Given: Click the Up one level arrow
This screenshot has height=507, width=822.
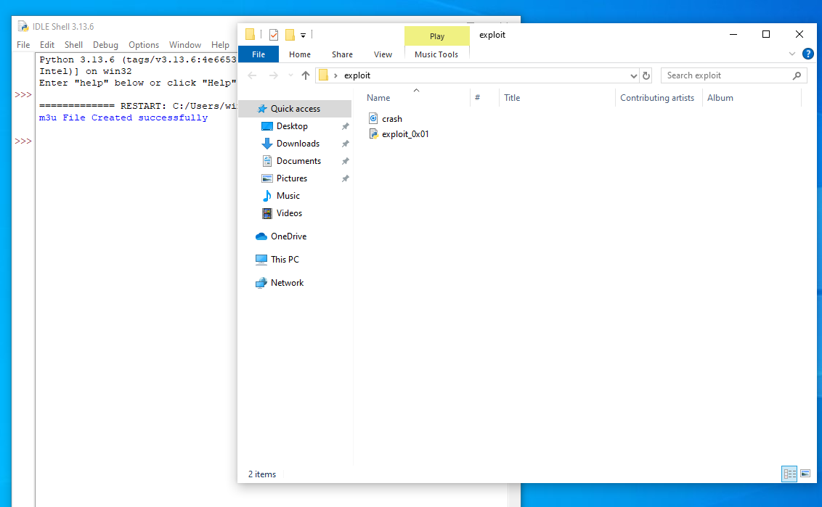Looking at the screenshot, I should (x=306, y=75).
